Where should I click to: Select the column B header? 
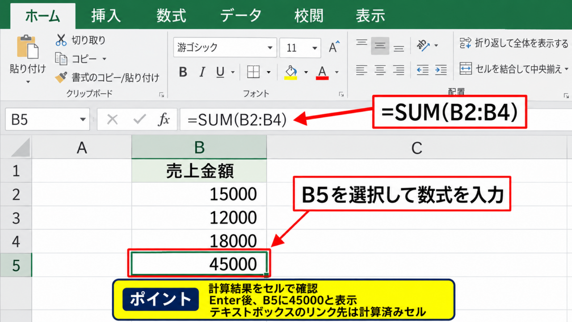(x=199, y=147)
